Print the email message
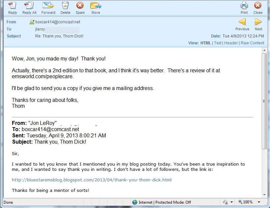 (244, 6)
